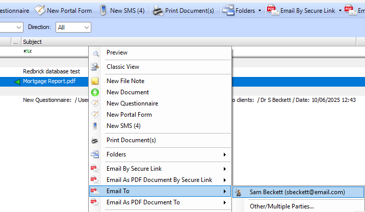Click the green New Document plus icon

pyautogui.click(x=95, y=92)
